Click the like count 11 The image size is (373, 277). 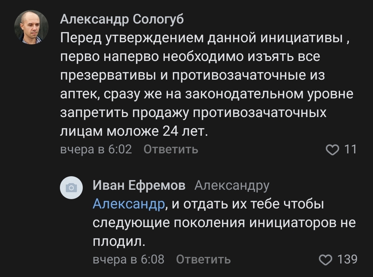click(350, 149)
